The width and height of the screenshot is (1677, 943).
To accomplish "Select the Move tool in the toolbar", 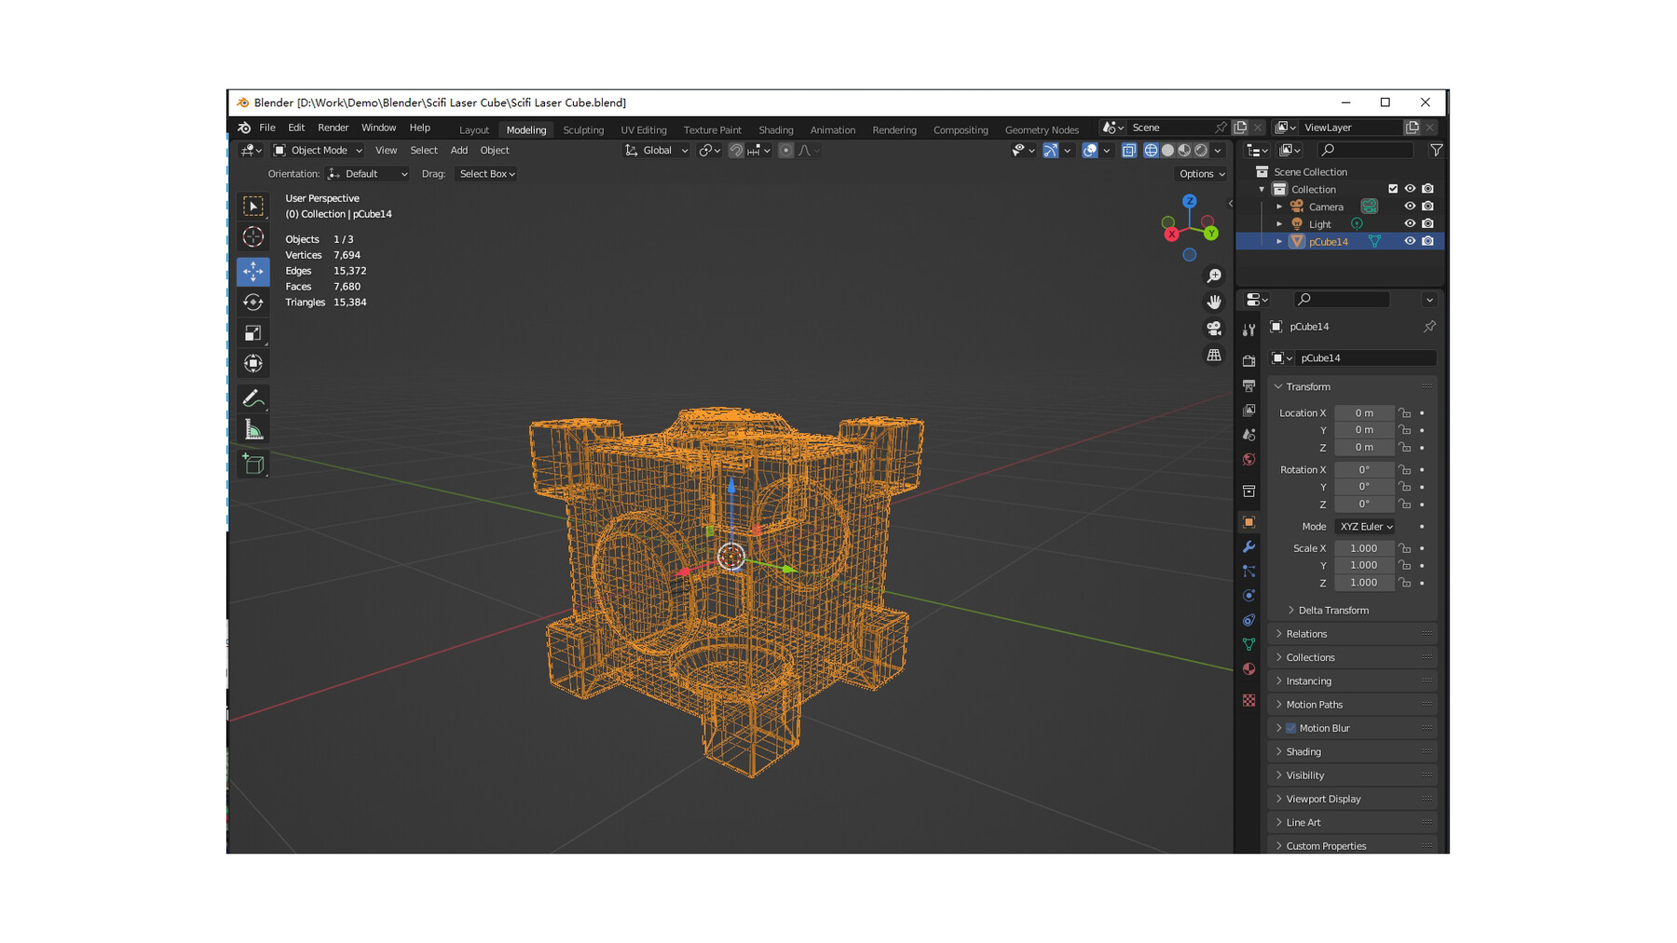I will tap(253, 271).
